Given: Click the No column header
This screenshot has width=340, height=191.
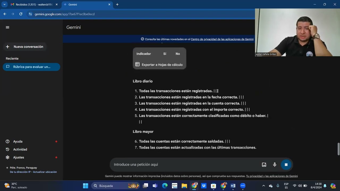Looking at the screenshot, I should (x=178, y=54).
